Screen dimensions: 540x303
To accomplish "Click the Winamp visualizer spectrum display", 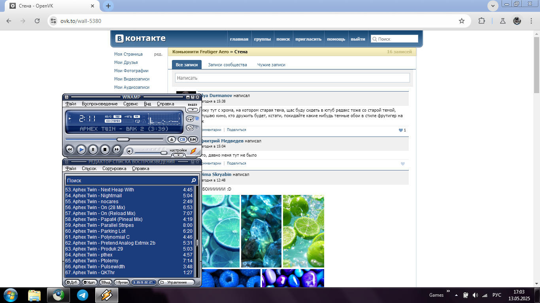I will (164, 119).
